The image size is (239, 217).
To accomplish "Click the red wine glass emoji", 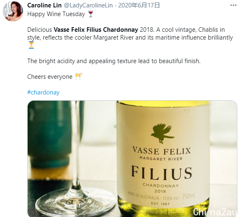I will 91,14.
